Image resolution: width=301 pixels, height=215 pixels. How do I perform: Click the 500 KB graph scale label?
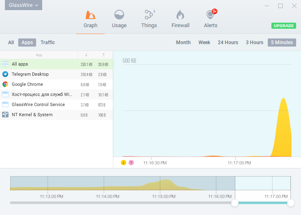click(x=129, y=61)
